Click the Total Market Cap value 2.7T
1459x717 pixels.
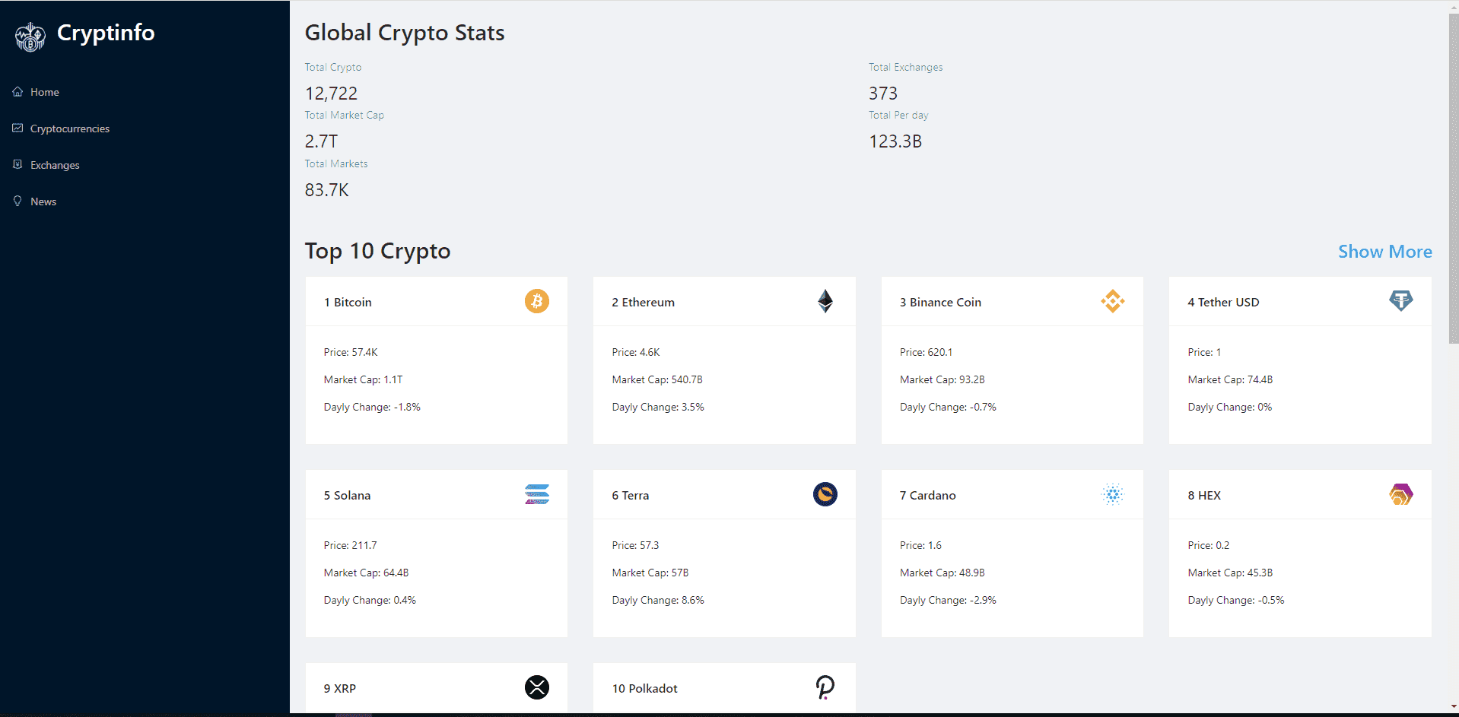[x=321, y=141]
